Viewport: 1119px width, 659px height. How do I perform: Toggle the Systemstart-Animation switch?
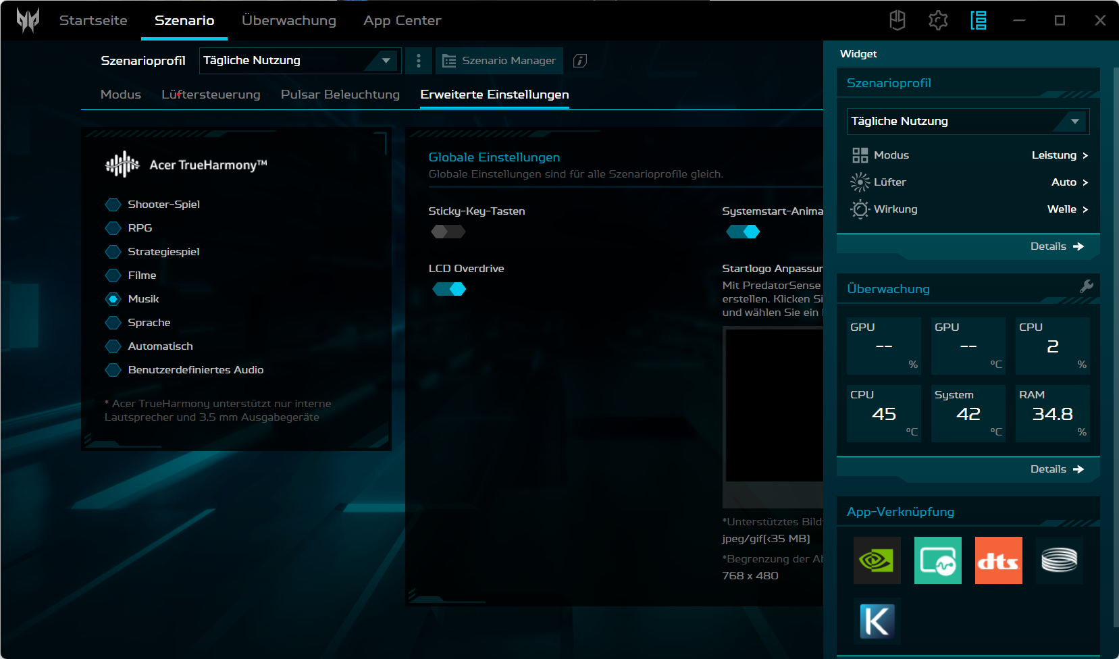(x=743, y=232)
